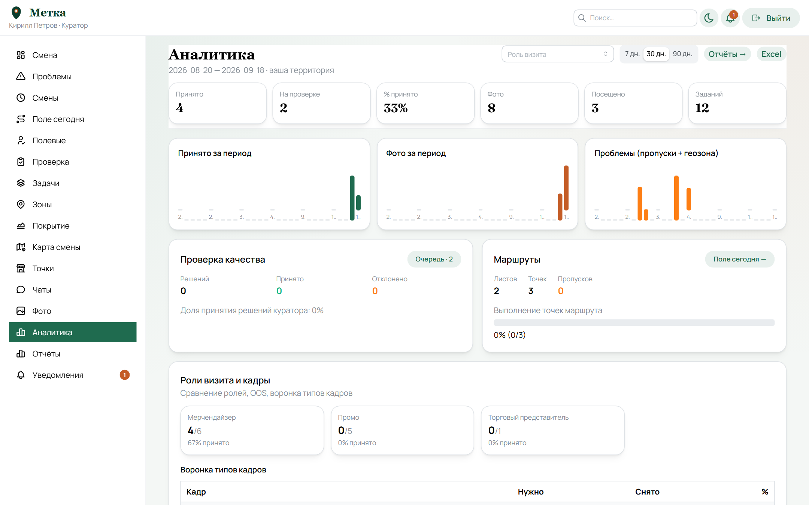
Task: Click the Поле сегодня route icon
Action: pos(21,119)
